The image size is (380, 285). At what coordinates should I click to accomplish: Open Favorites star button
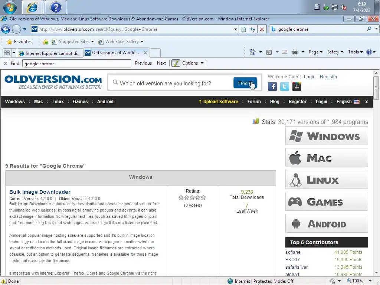(19, 42)
